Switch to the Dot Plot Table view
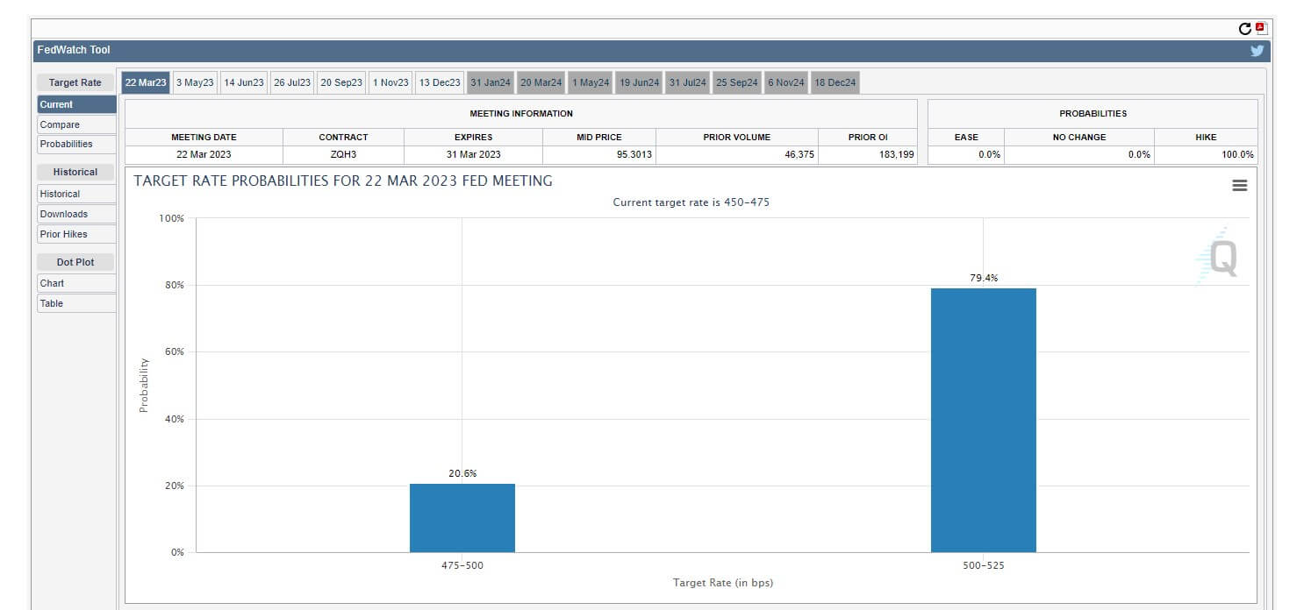Image resolution: width=1304 pixels, height=610 pixels. (x=75, y=302)
